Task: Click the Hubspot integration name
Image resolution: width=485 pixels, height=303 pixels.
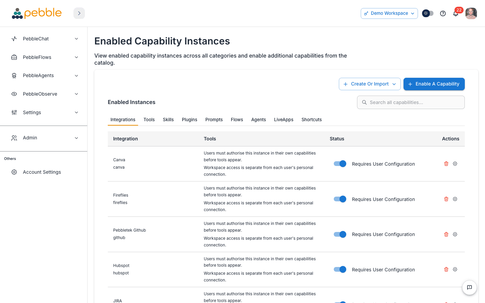Action: [121, 266]
